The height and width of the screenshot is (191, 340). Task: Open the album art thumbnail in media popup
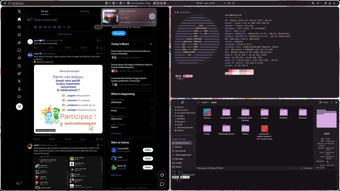coord(110,17)
